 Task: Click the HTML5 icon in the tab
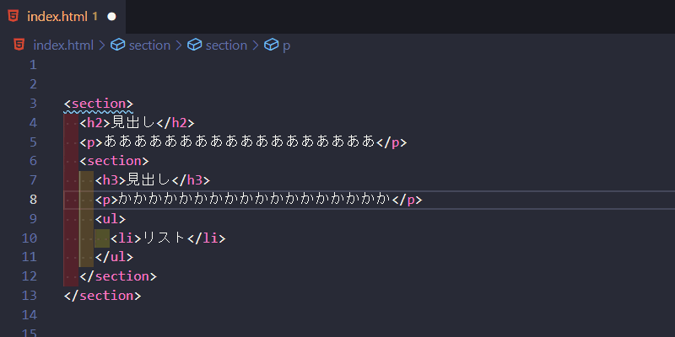(13, 16)
